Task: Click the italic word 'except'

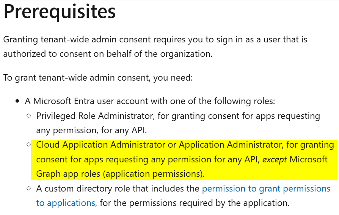Action: [x=275, y=159]
